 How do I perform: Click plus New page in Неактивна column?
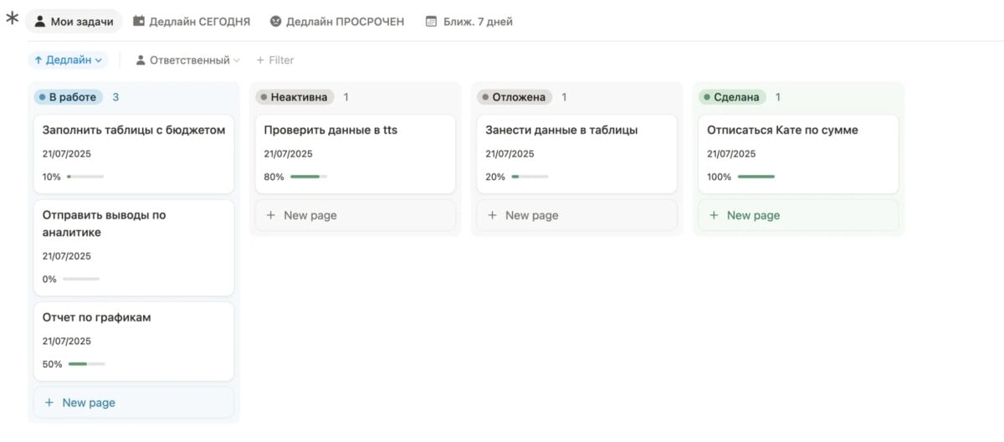[x=356, y=215]
